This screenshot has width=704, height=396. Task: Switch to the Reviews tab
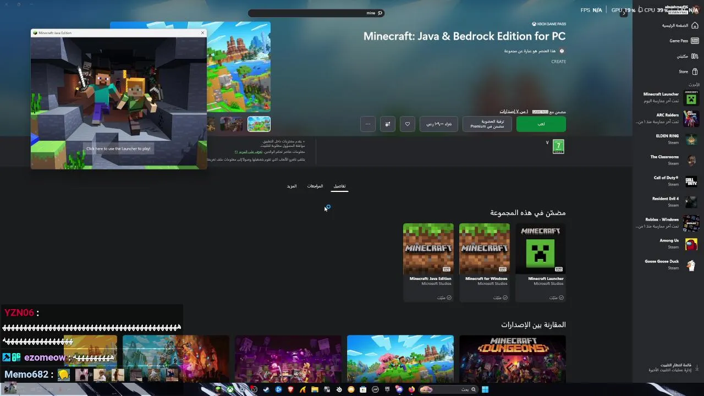(315, 186)
